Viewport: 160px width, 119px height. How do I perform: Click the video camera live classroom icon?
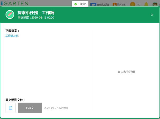click(x=93, y=5)
